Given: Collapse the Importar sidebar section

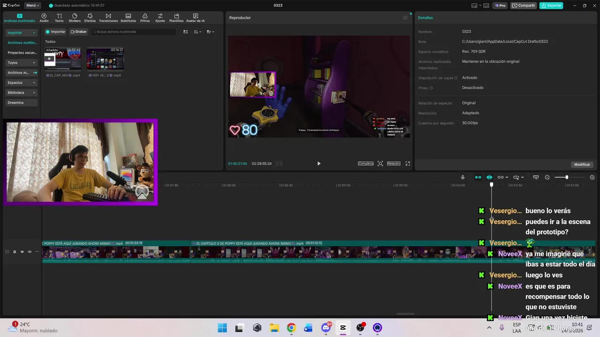Looking at the screenshot, I should tap(21, 33).
